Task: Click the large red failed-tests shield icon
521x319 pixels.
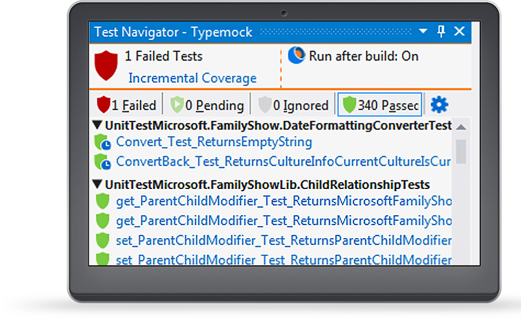Action: click(106, 66)
